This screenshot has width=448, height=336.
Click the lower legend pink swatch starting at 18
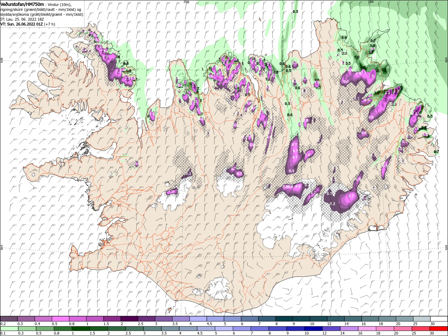[385, 329]
